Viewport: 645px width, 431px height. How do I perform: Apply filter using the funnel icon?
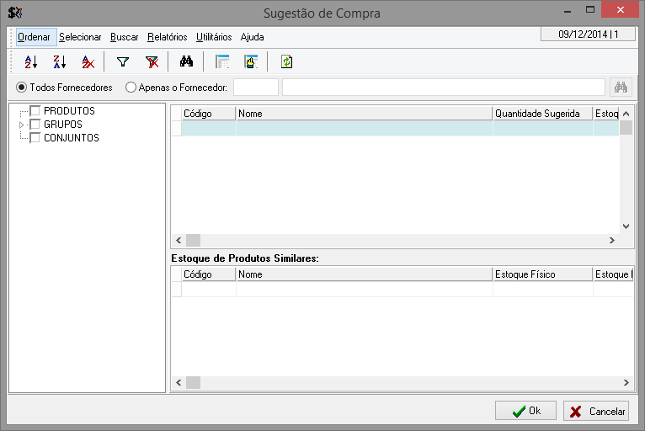123,61
